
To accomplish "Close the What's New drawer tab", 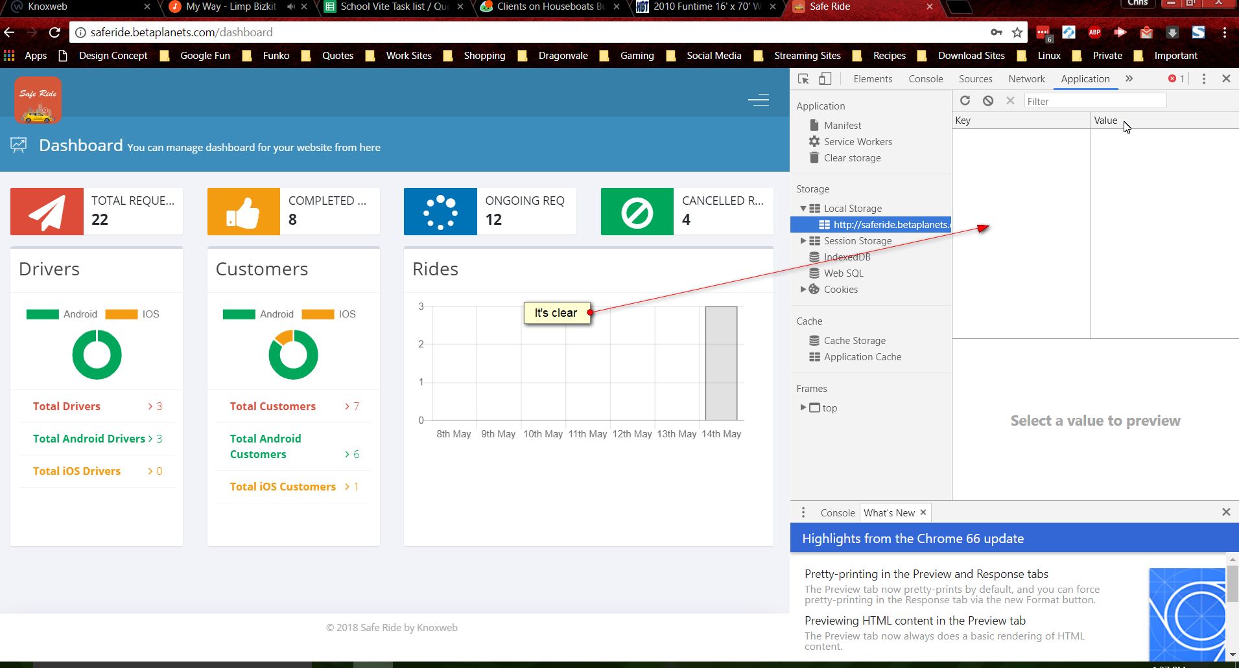I will click(923, 512).
